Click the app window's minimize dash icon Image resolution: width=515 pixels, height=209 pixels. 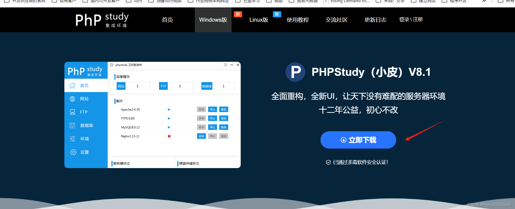coord(232,65)
